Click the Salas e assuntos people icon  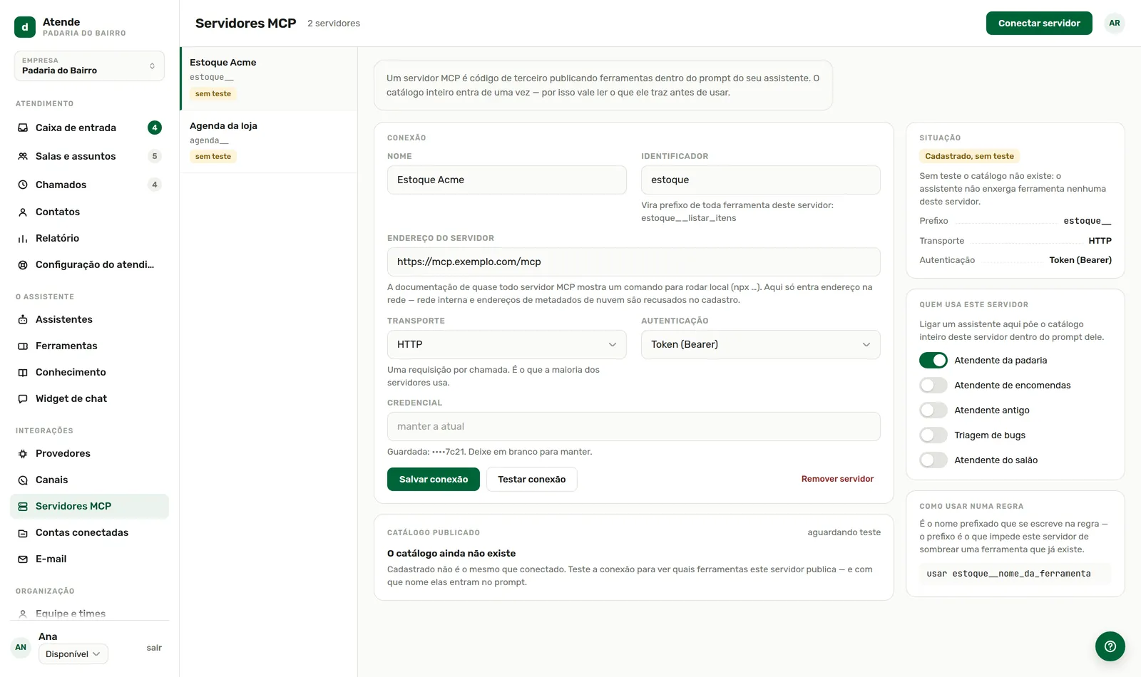pyautogui.click(x=23, y=156)
